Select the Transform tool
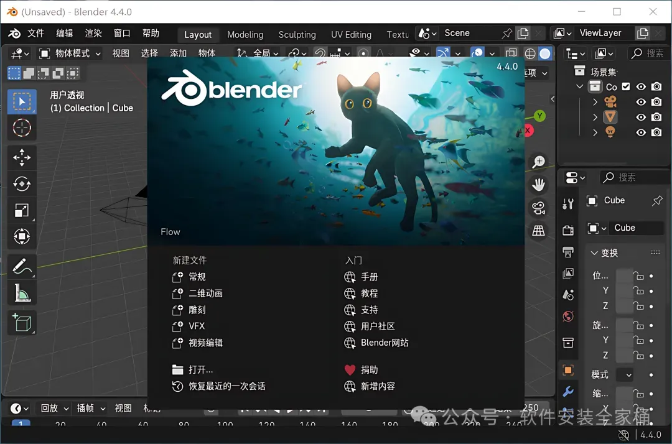This screenshot has height=444, width=672. (x=21, y=236)
